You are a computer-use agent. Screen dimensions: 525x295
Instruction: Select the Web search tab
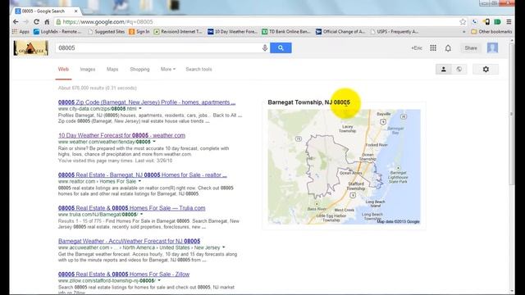tap(63, 69)
